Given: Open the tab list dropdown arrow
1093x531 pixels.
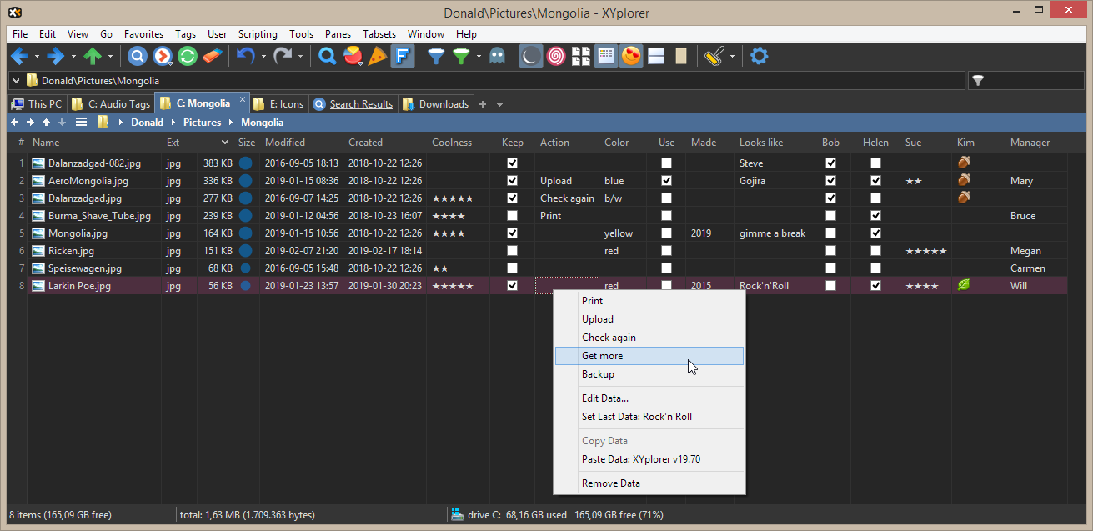Looking at the screenshot, I should click(x=499, y=104).
